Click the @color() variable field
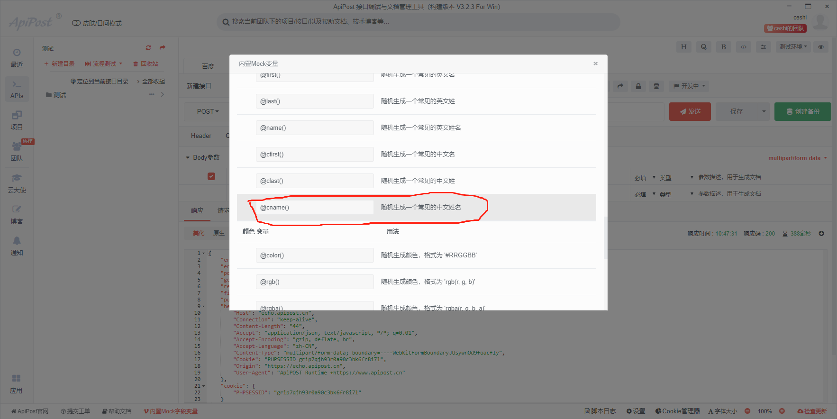Screen dimensions: 837x419 [315, 255]
